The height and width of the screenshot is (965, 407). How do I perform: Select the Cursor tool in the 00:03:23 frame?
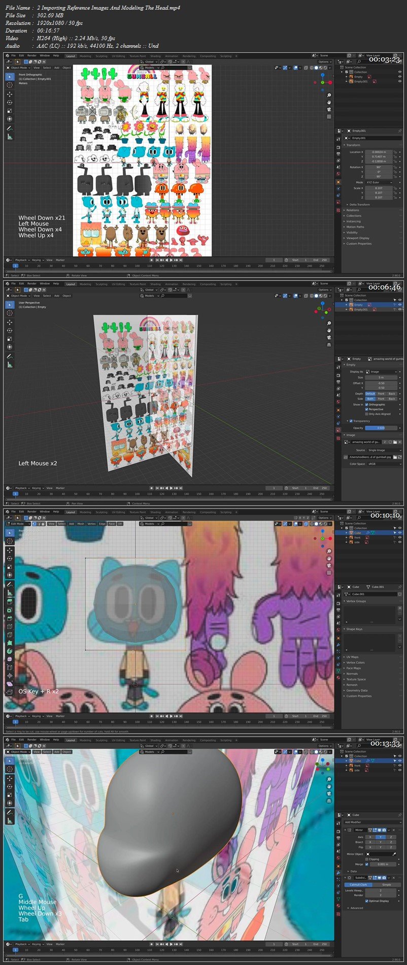tap(10, 85)
